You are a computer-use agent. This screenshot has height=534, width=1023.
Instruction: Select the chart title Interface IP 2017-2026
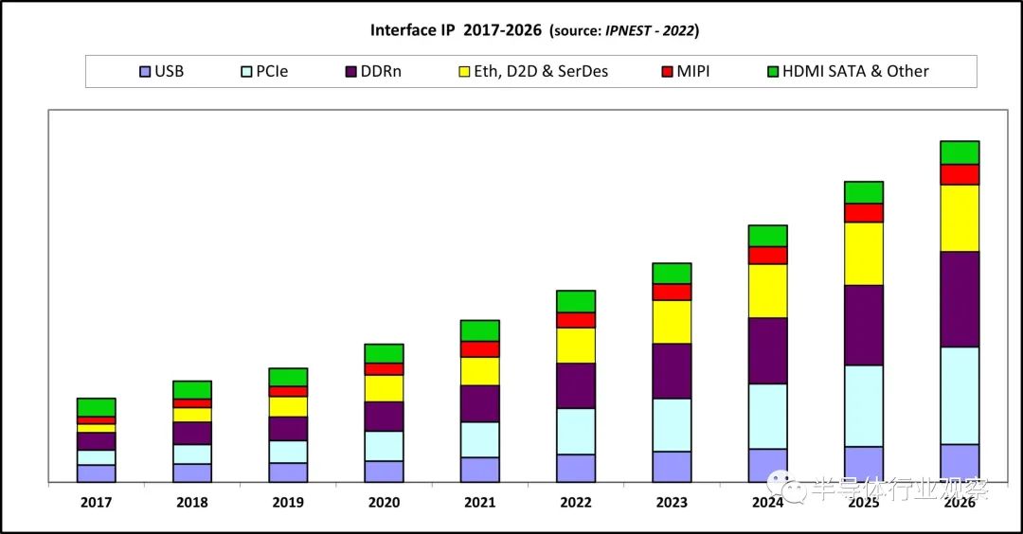pos(456,30)
